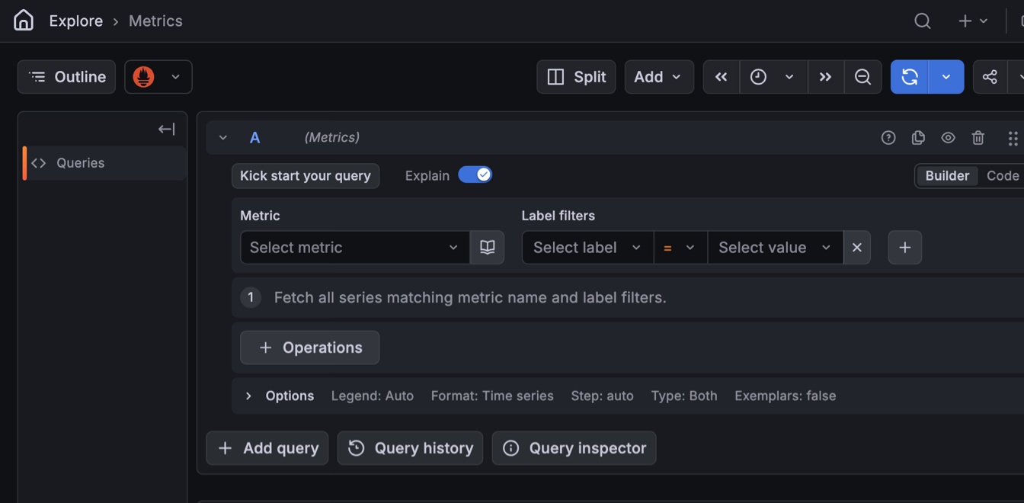Open Query history
Viewport: 1024px width, 503px height.
click(410, 448)
